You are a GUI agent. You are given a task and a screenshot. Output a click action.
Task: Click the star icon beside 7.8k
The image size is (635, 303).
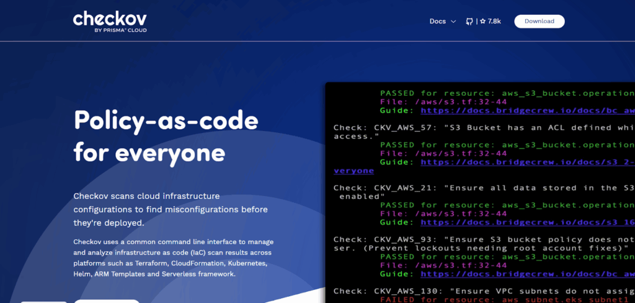[482, 21]
